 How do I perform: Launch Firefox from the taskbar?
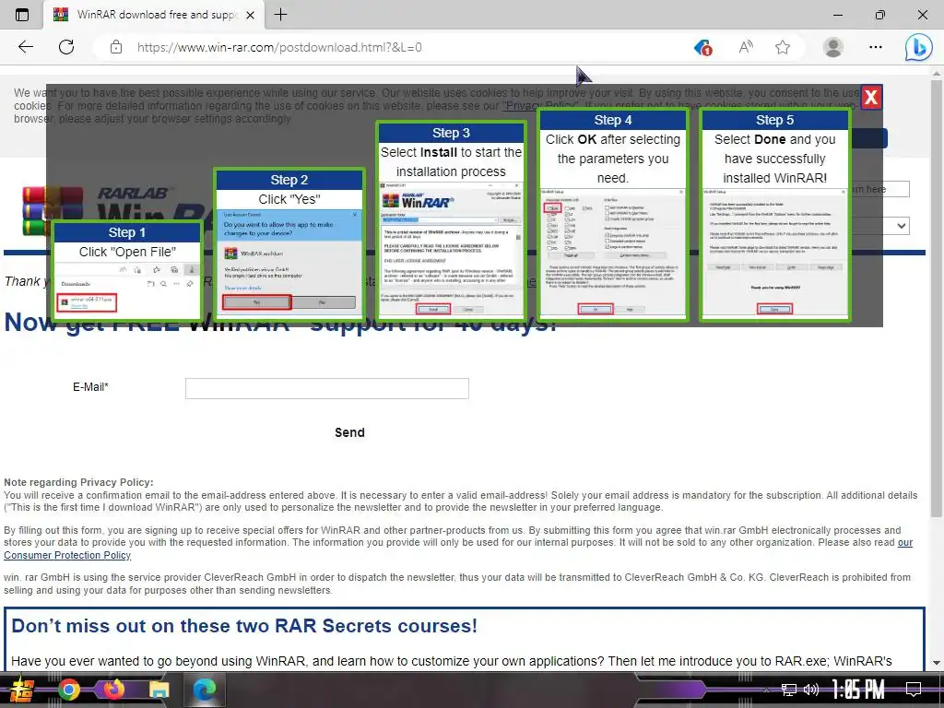click(113, 690)
